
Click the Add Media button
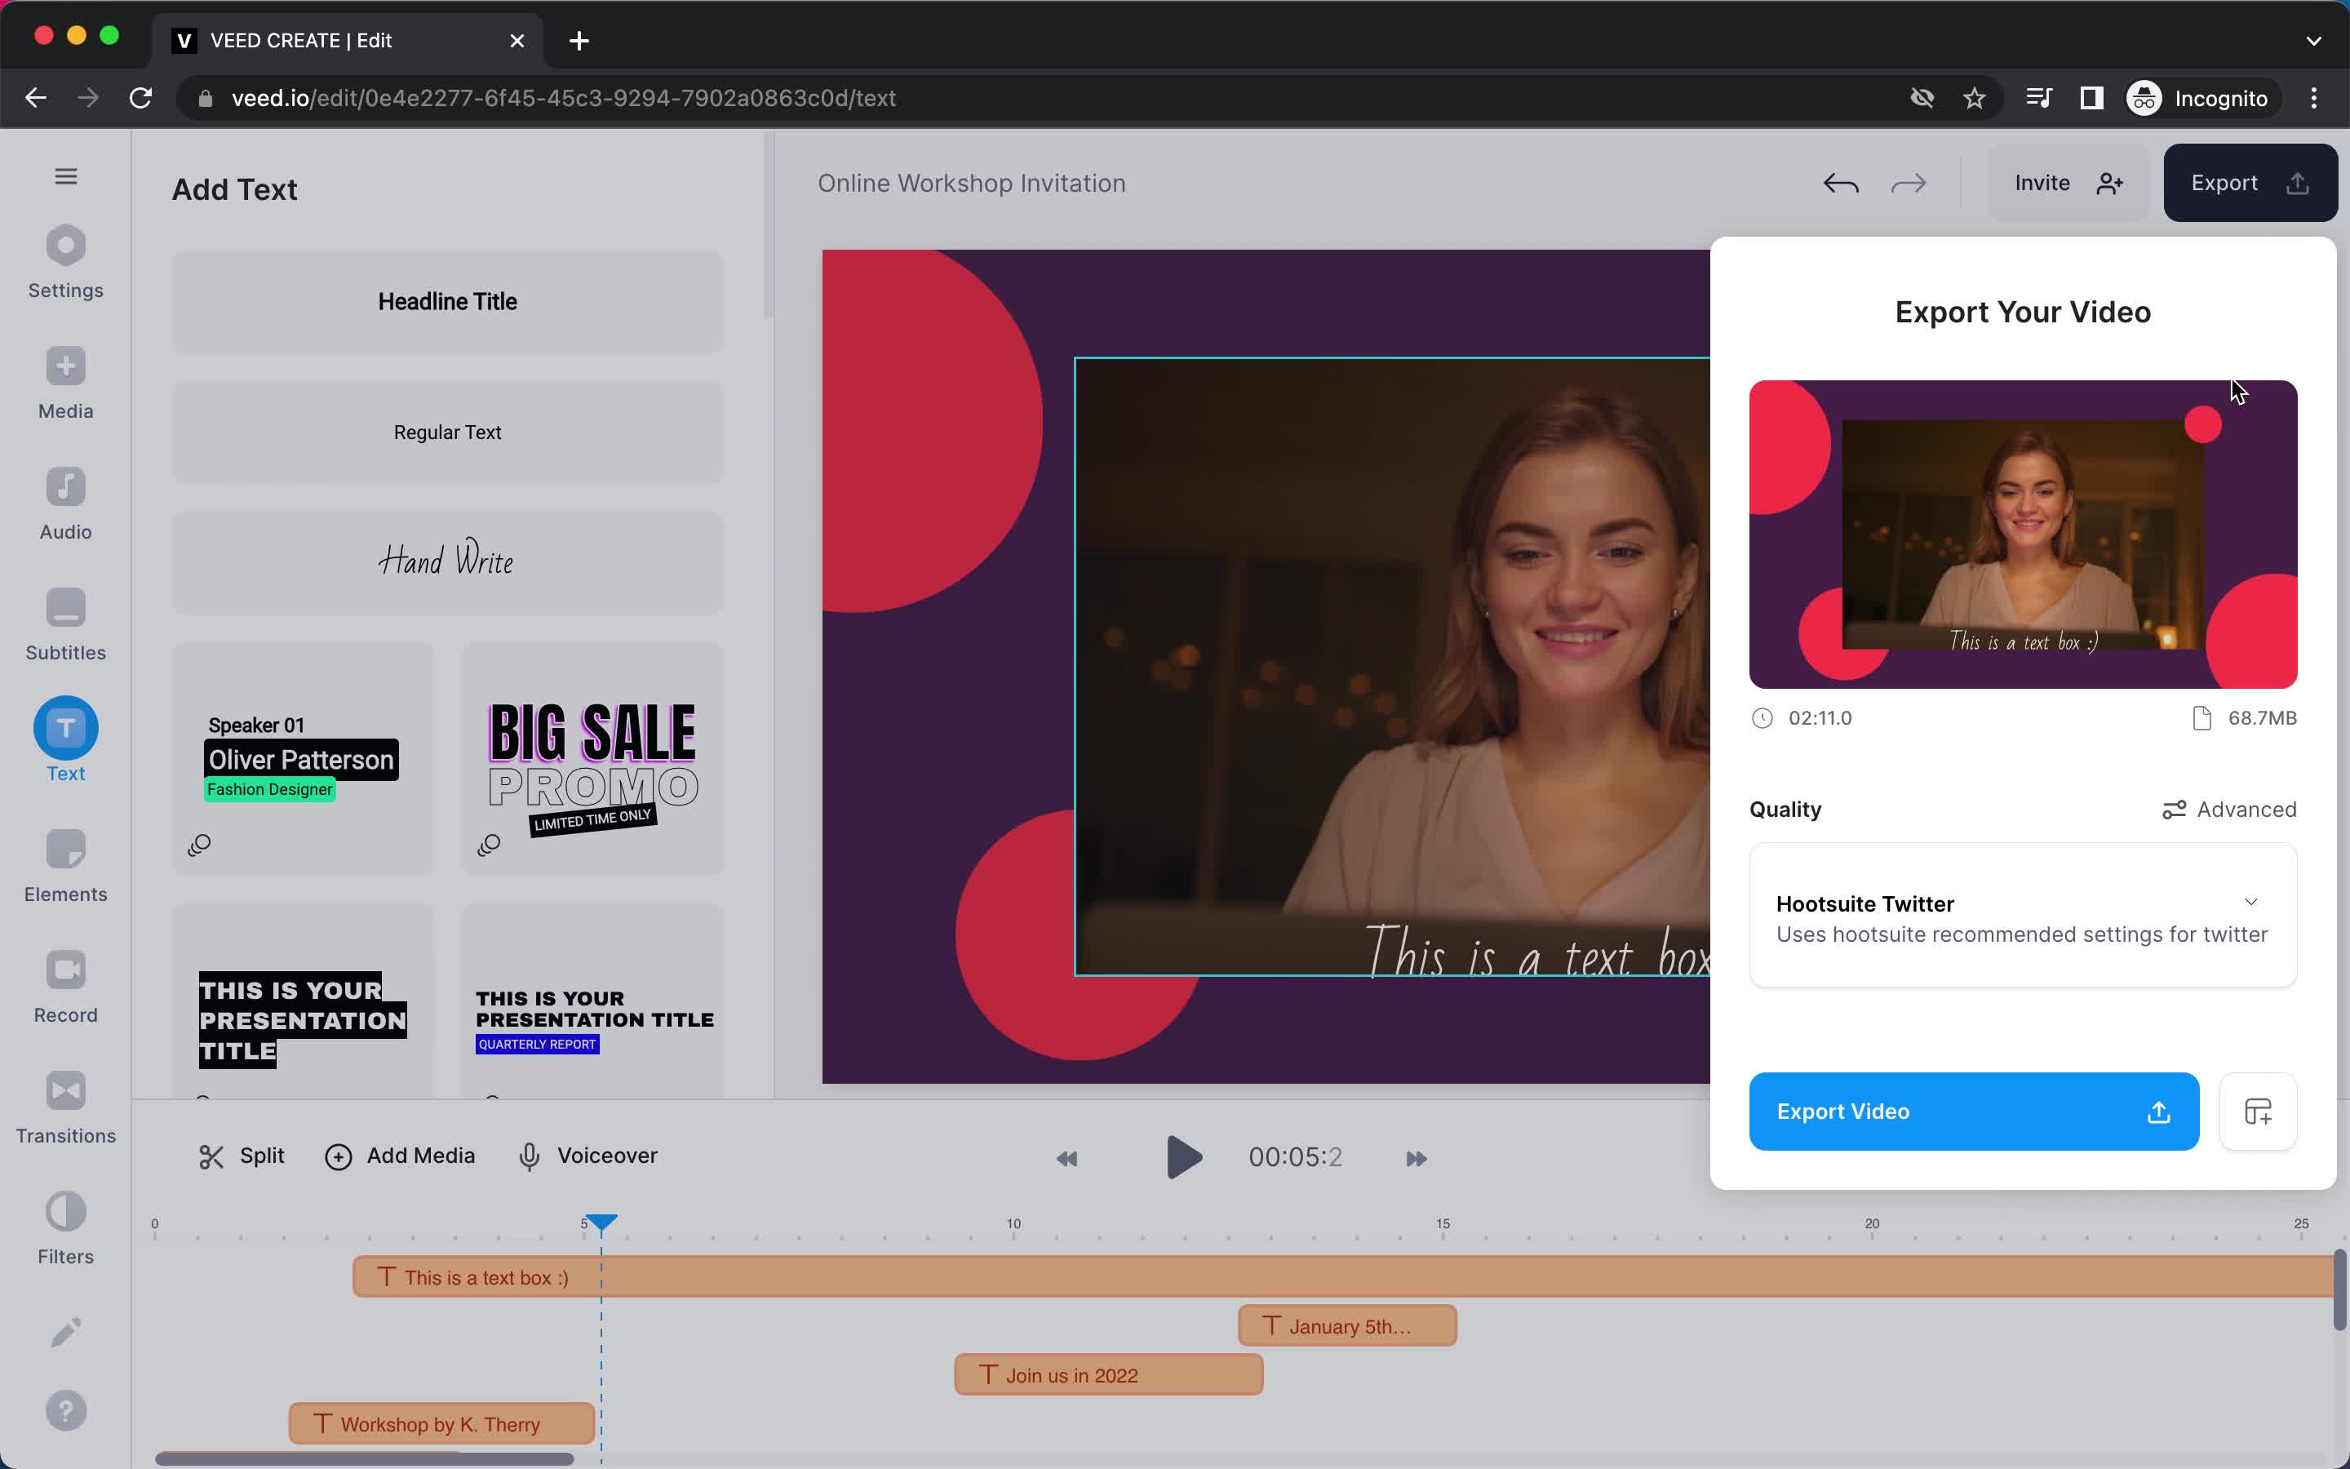tap(401, 1156)
